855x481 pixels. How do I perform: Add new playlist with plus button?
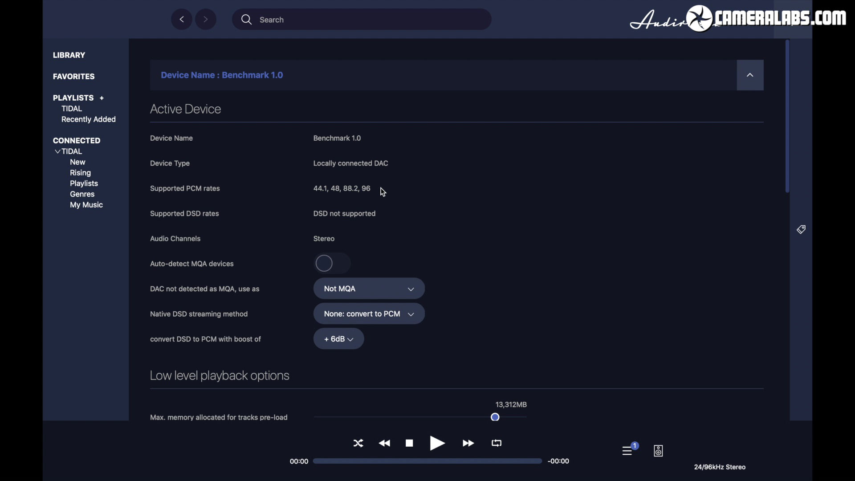(102, 98)
